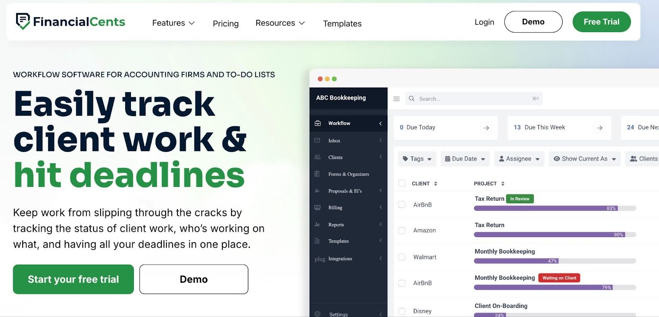Image resolution: width=659 pixels, height=317 pixels.
Task: Check the AirBnB Monthly Bookkeeping checkbox
Action: tap(402, 283)
